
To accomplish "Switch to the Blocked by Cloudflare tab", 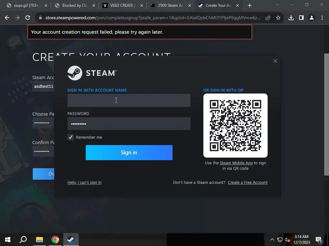I will click(x=75, y=5).
